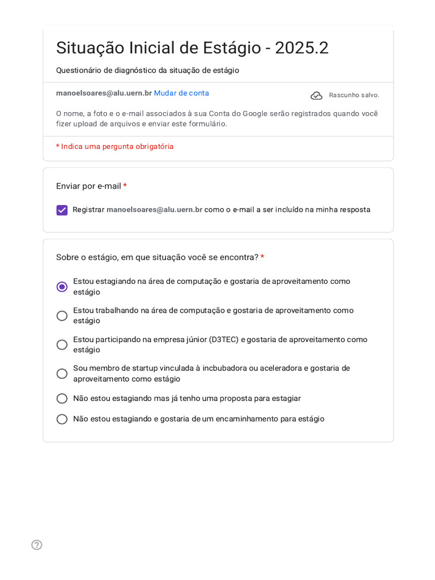
Task: Click the 'Sobre o estágio' question heading
Action: tap(157, 257)
